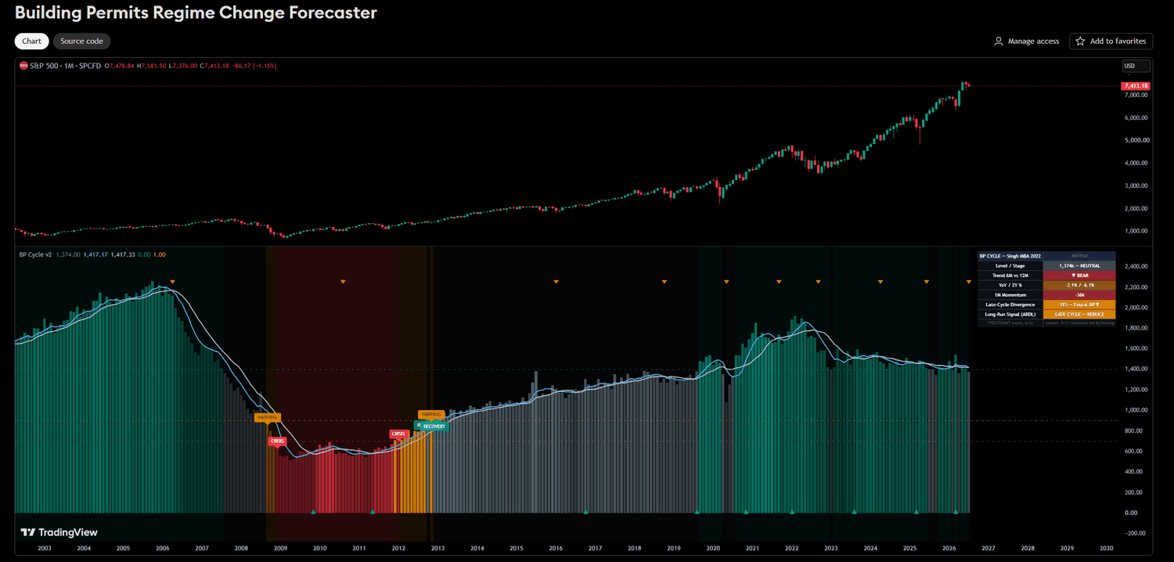Switch to the Source code tab

(x=82, y=41)
